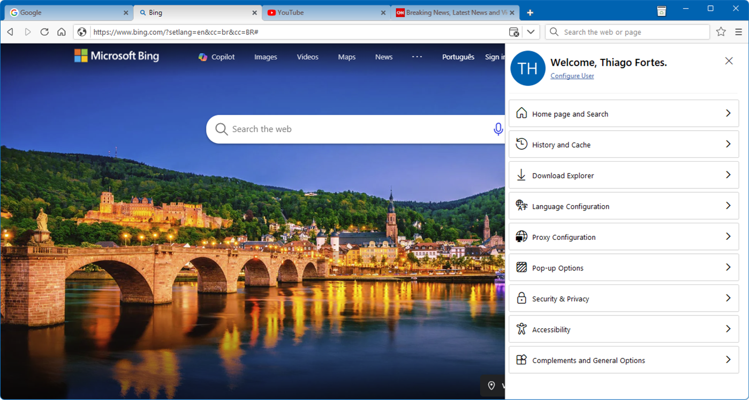Image resolution: width=749 pixels, height=400 pixels.
Task: Open the Maps section on Bing
Action: pyautogui.click(x=346, y=57)
